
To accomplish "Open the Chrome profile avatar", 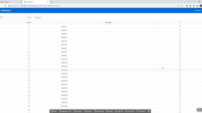I will pyautogui.click(x=201, y=6).
